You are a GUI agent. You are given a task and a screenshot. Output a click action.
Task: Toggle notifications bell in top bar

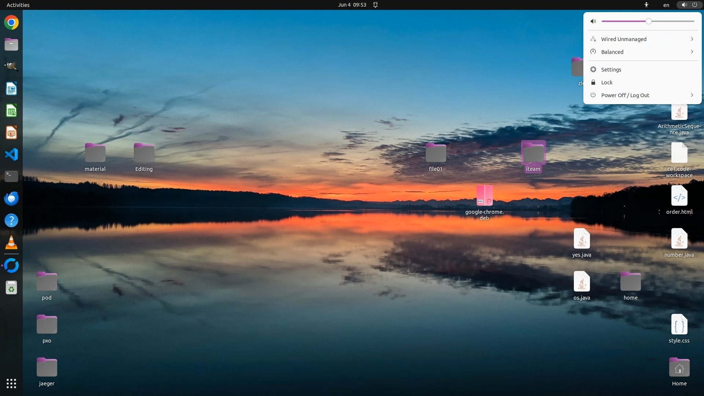[375, 5]
